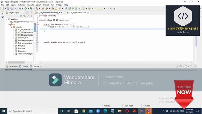Image resolution: width=202 pixels, height=114 pixels.
Task: Toggle Link with Editor in Project Explorer
Action: [25, 16]
